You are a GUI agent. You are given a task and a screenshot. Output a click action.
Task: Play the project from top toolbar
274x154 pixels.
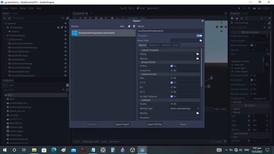[x=239, y=8]
